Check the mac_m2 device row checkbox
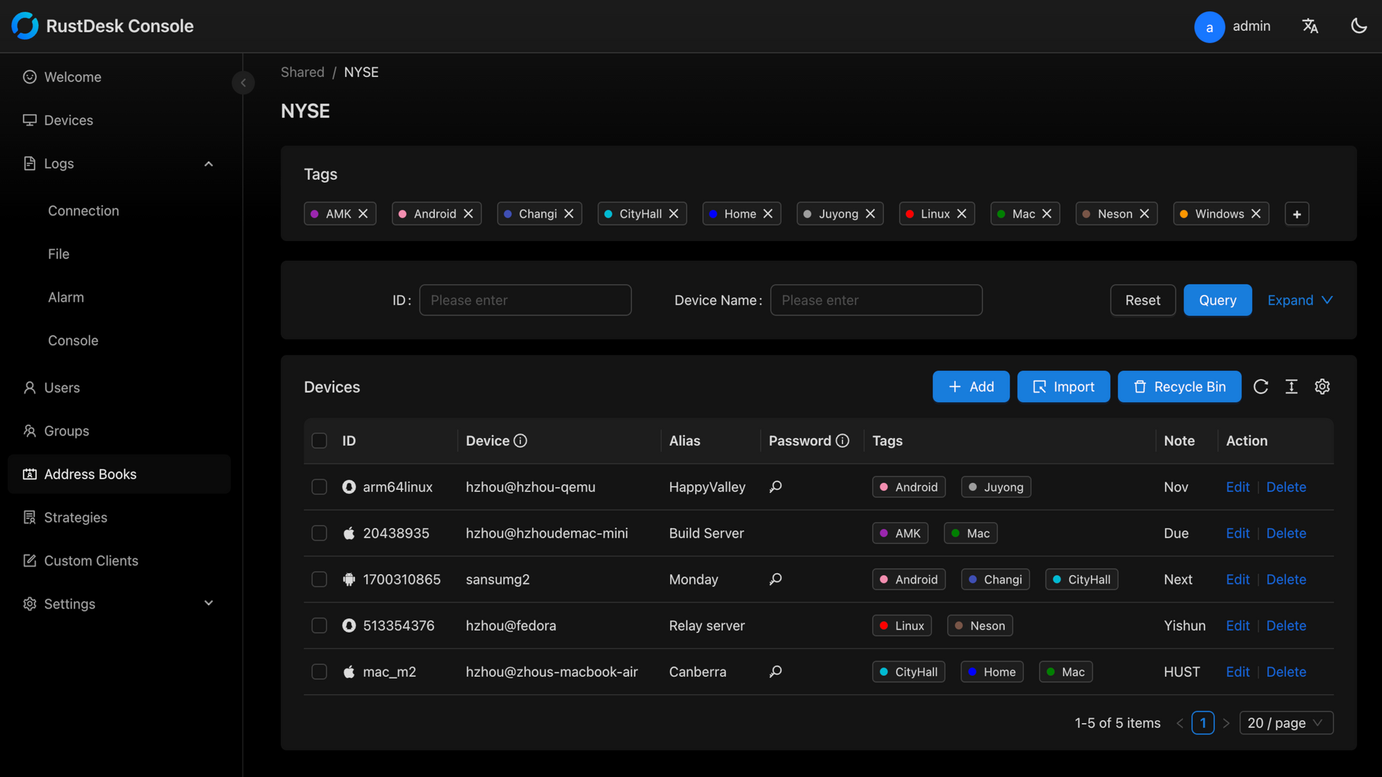 tap(319, 672)
